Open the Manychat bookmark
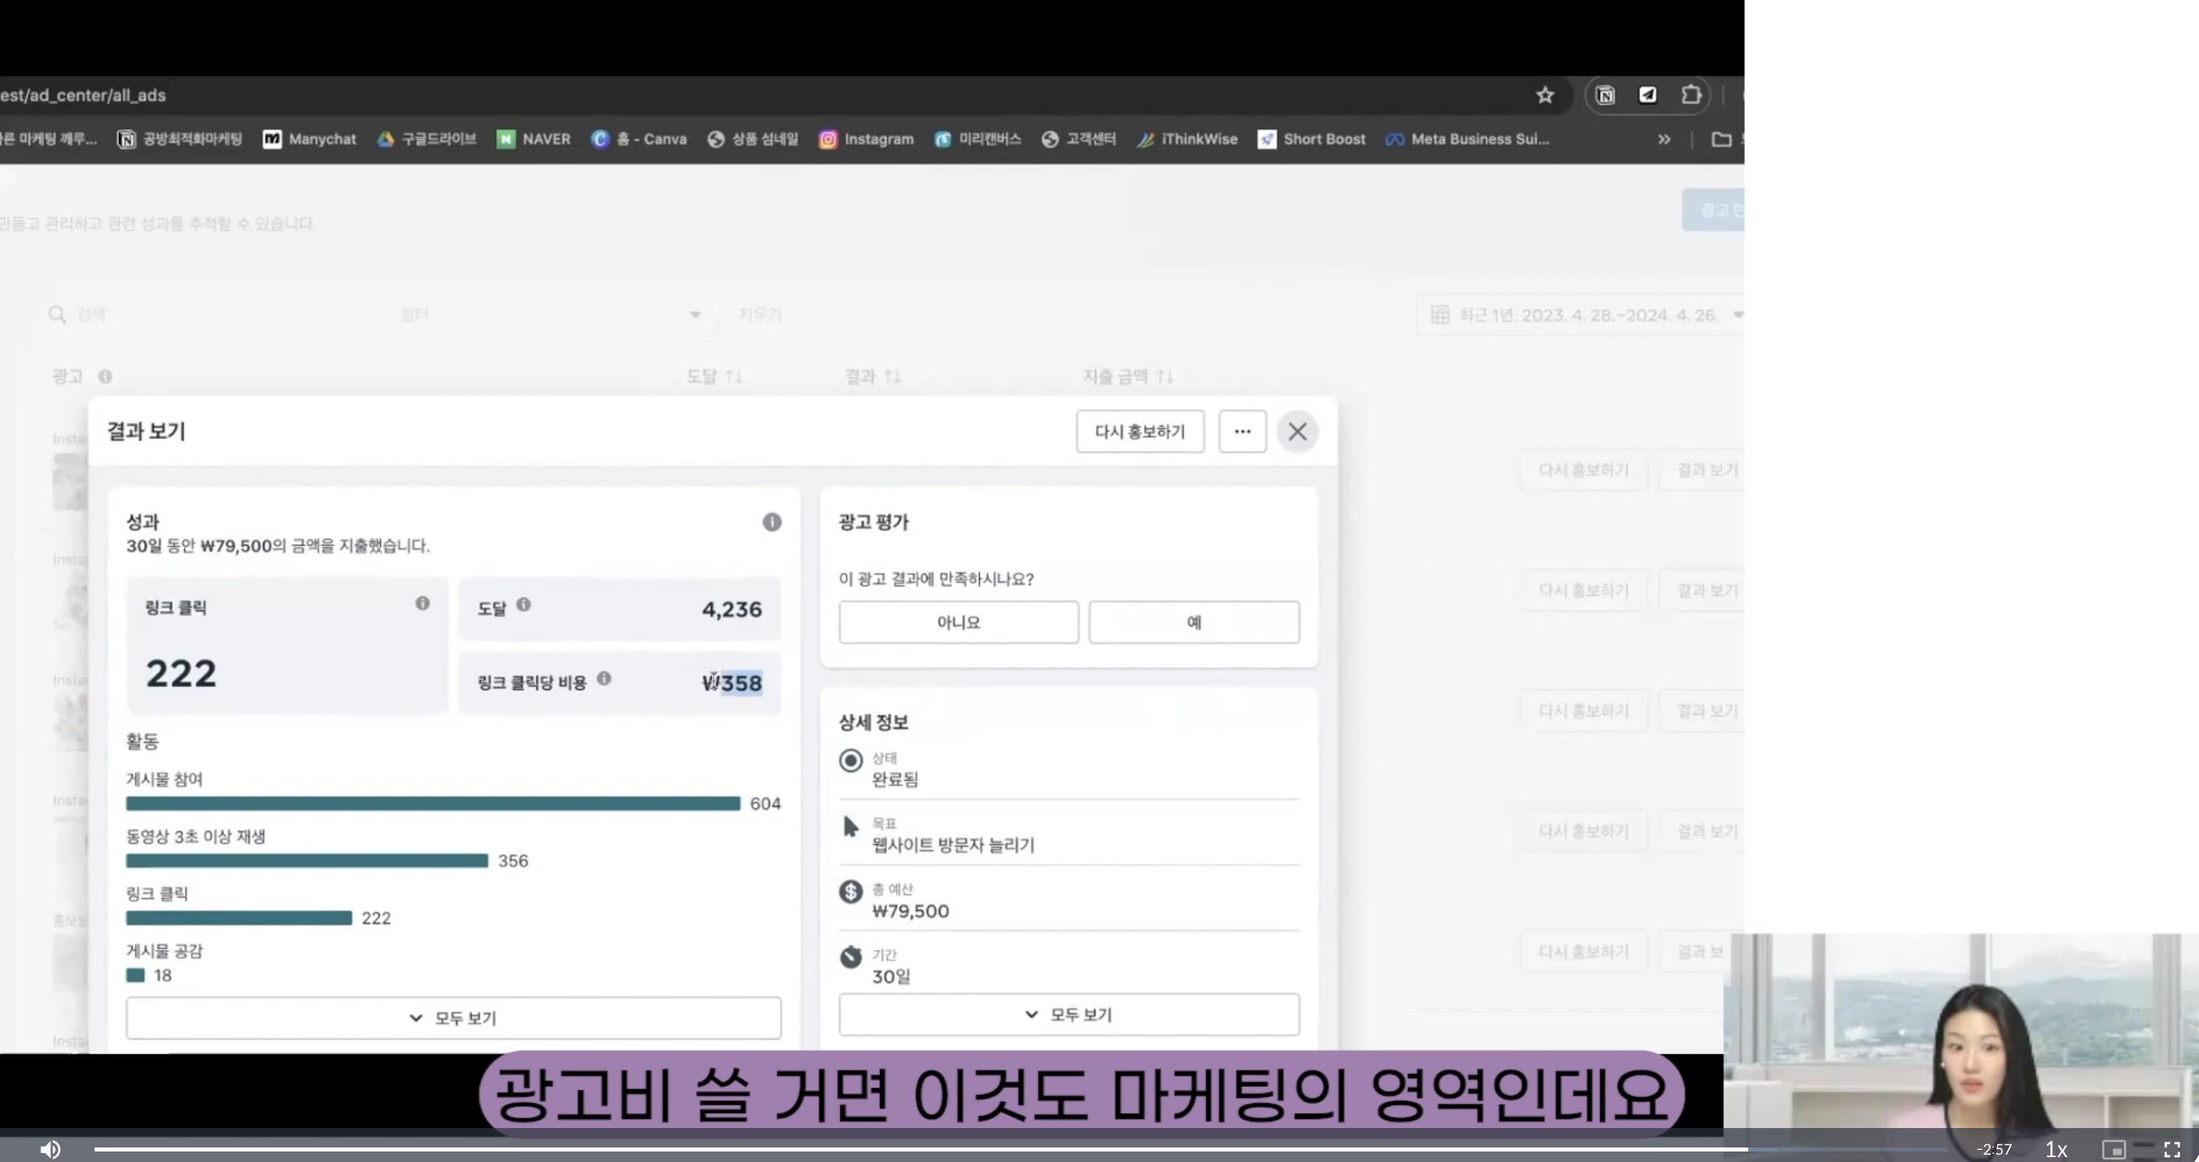 (x=309, y=139)
